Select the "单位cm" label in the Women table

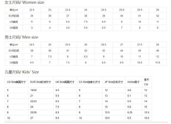(14, 10)
